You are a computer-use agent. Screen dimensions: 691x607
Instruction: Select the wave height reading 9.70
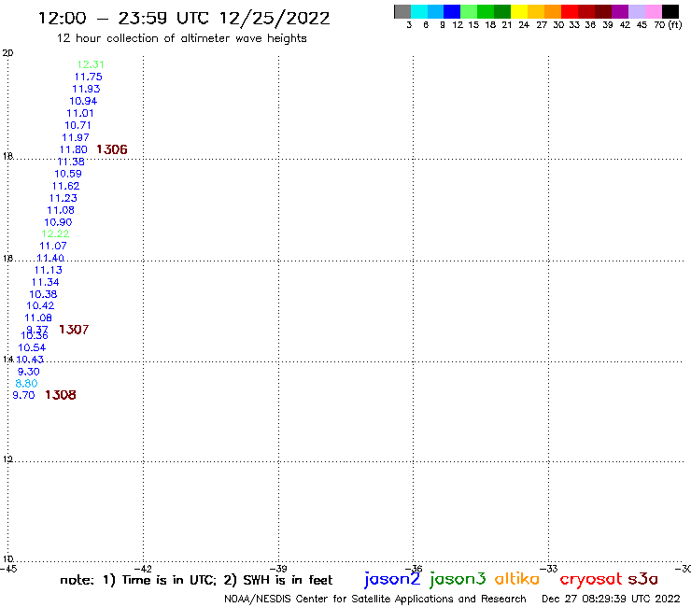coord(23,395)
